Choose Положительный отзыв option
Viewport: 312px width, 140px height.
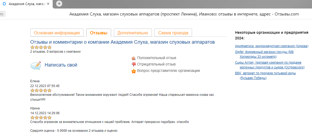tap(157, 58)
